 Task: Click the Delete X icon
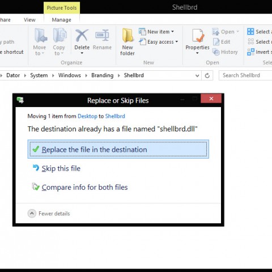click(82, 36)
